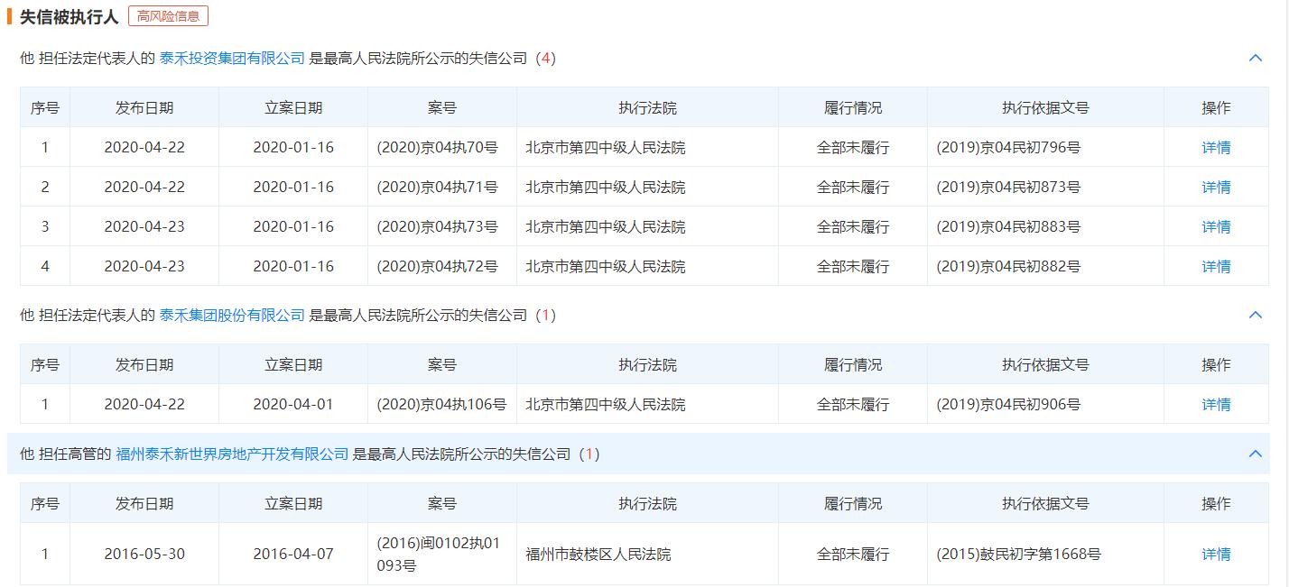Click the 执行依据文号 column header

point(1045,106)
